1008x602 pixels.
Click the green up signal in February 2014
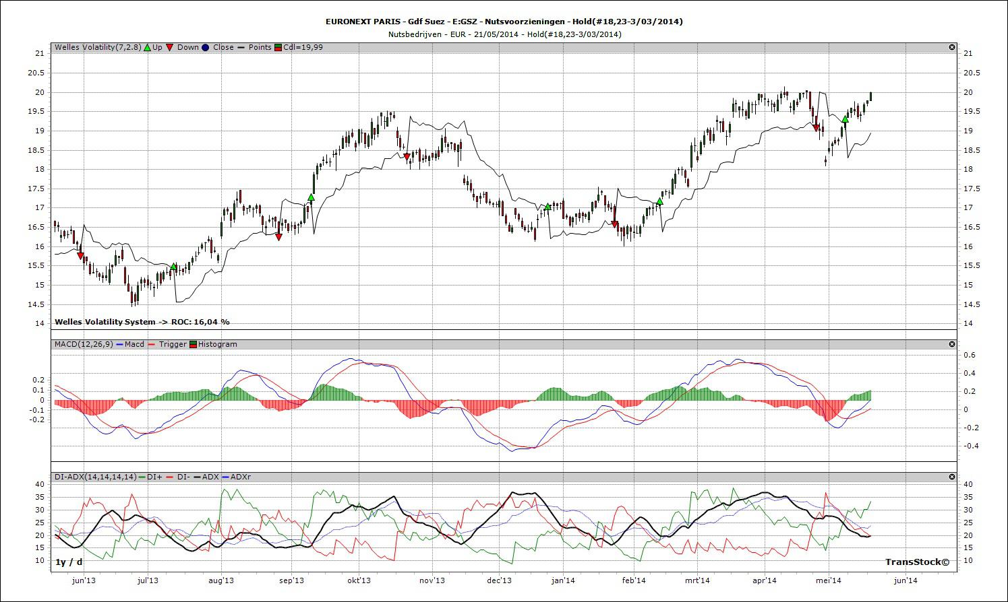pos(659,201)
